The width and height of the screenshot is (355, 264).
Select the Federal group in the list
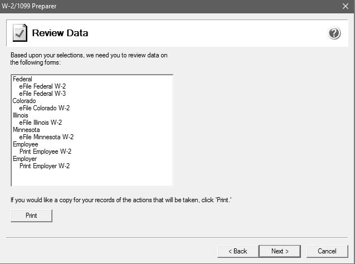(22, 79)
